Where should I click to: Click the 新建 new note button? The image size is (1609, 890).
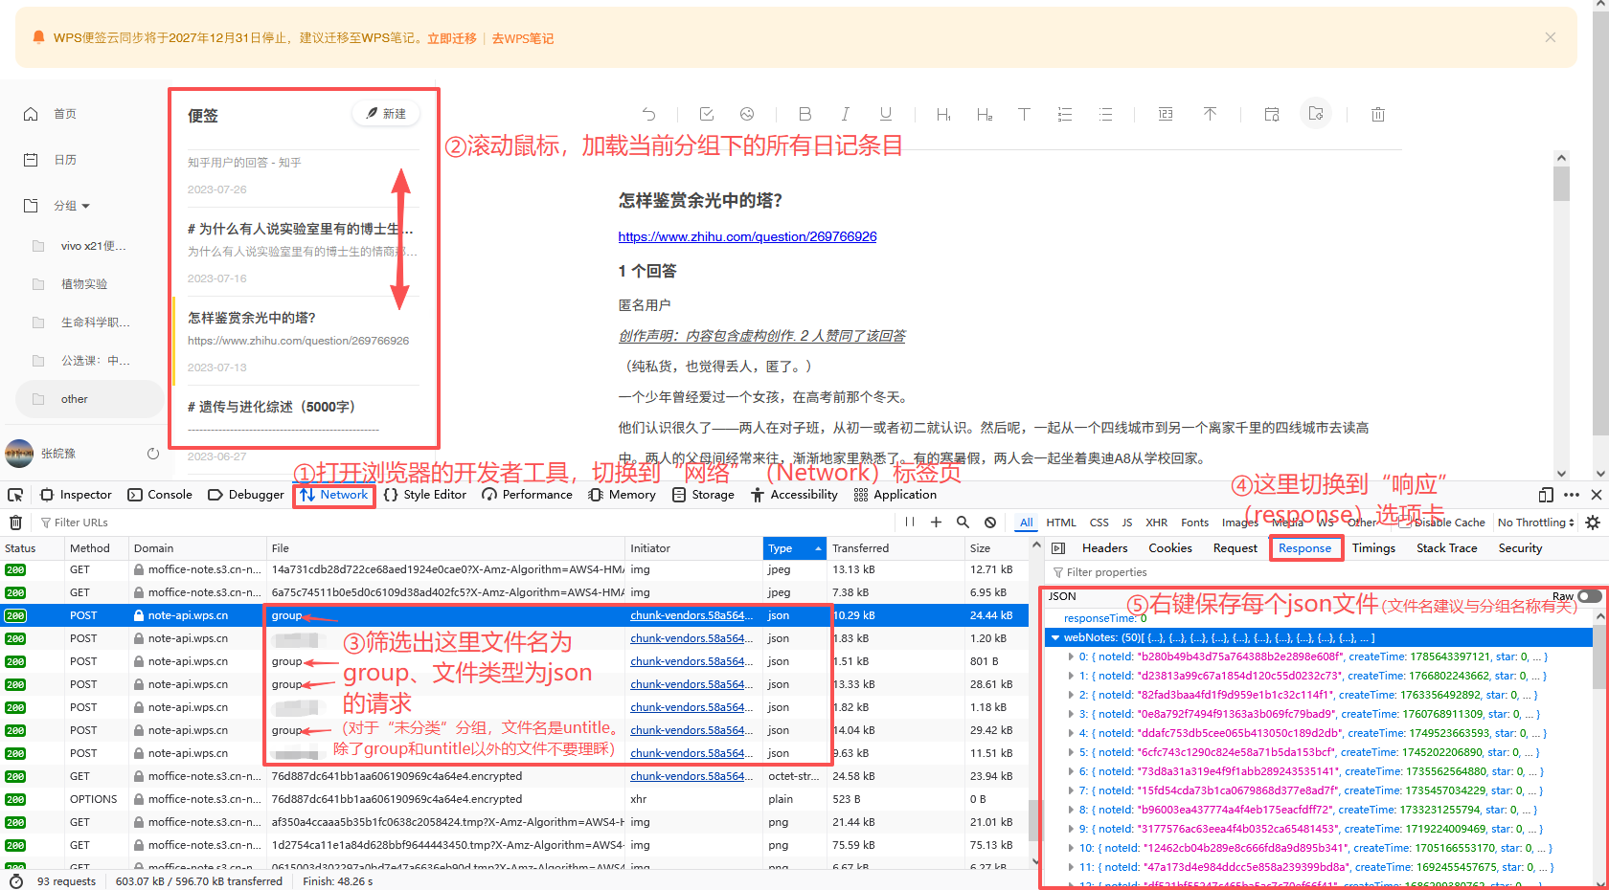pyautogui.click(x=386, y=114)
